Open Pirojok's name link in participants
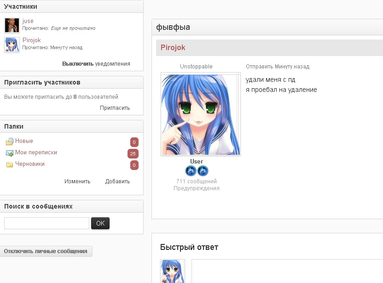The width and height of the screenshot is (383, 283). (31, 40)
